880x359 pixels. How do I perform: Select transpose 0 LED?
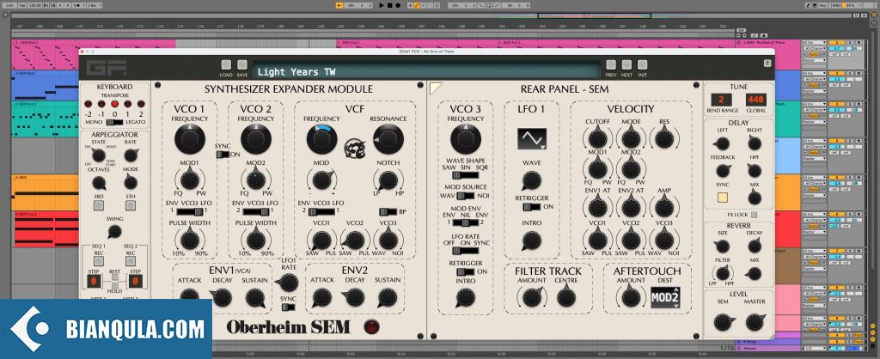[114, 104]
